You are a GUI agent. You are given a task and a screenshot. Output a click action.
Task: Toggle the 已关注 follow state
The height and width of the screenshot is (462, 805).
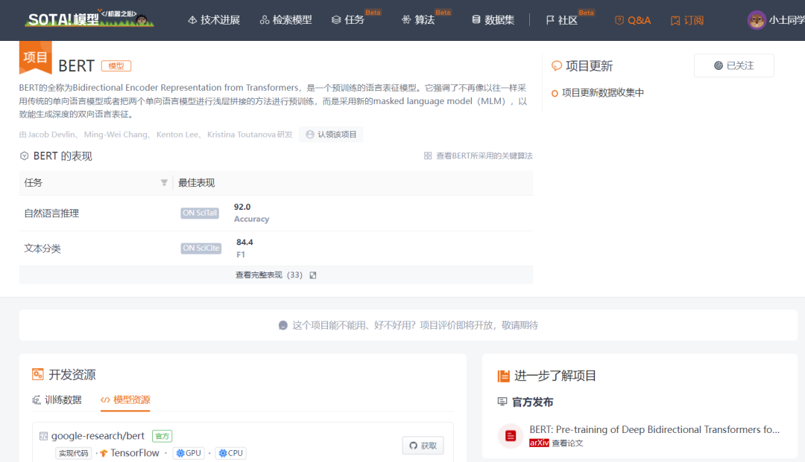[733, 65]
